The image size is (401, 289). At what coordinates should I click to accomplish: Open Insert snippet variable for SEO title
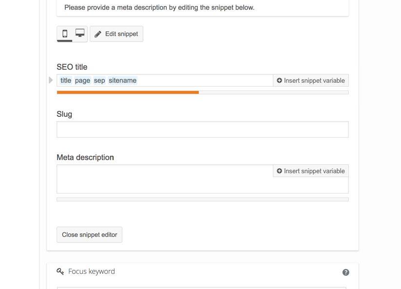(311, 80)
